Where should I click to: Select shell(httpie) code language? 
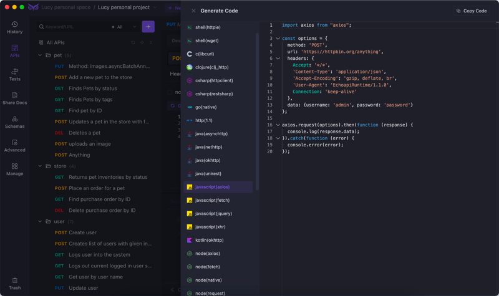(218, 27)
